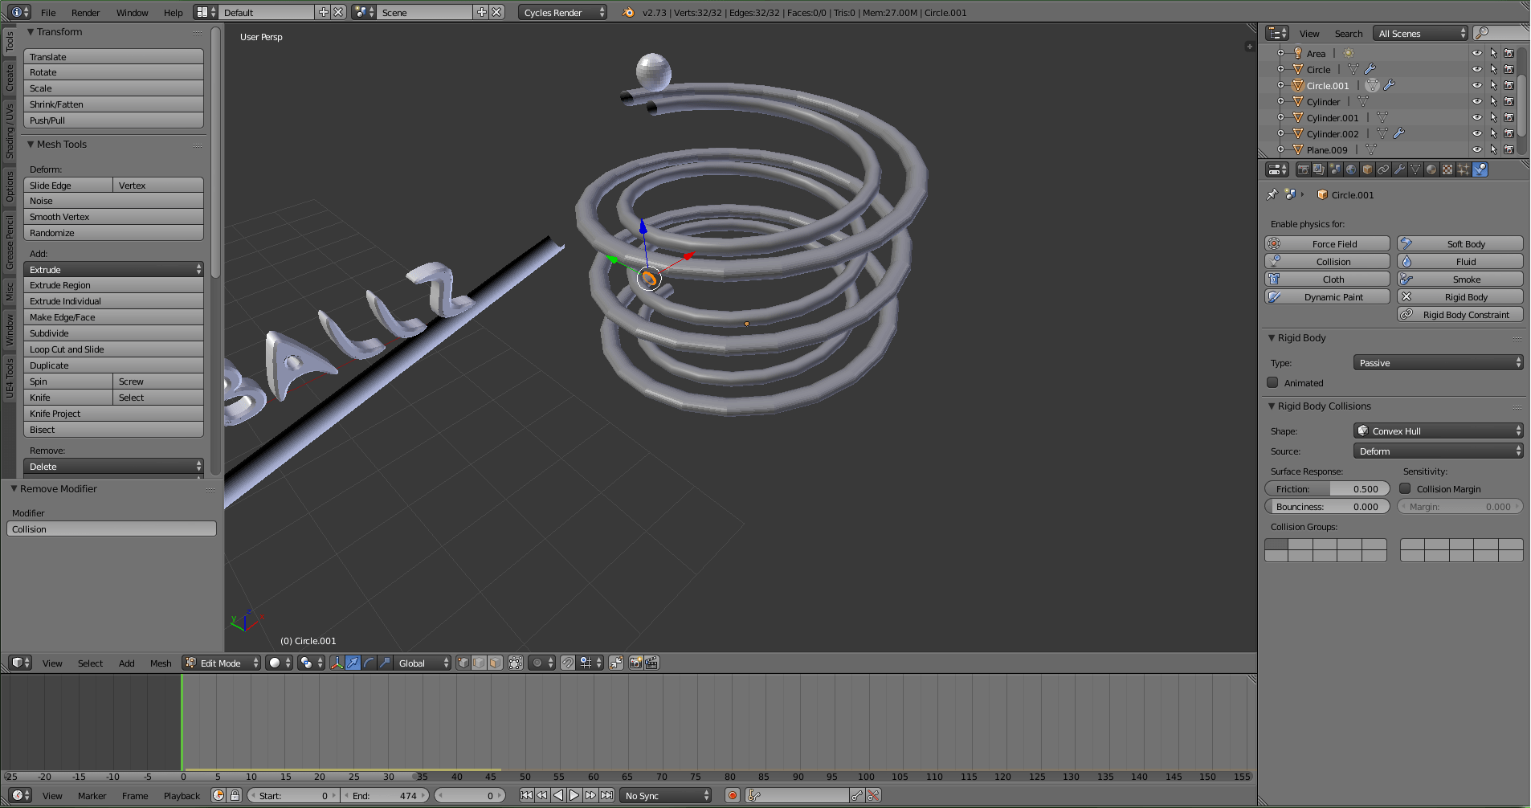Select the scale manipulator icon
The width and height of the screenshot is (1531, 808).
[385, 663]
